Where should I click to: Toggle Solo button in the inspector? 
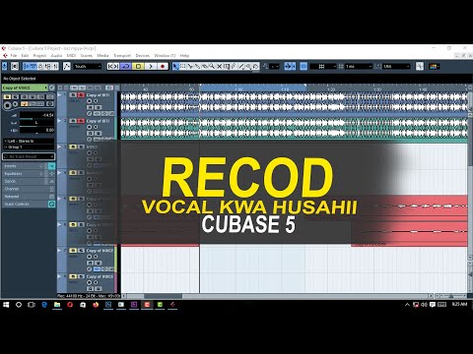click(x=15, y=97)
